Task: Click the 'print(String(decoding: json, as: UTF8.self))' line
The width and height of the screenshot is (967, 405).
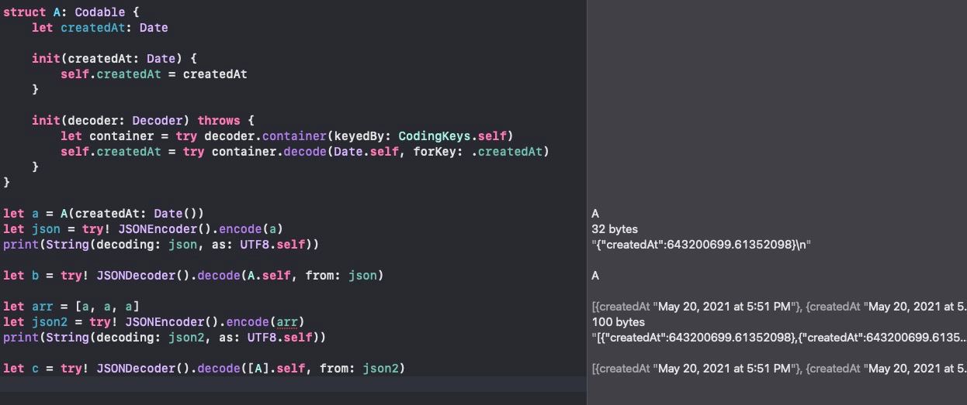Action: coord(161,245)
